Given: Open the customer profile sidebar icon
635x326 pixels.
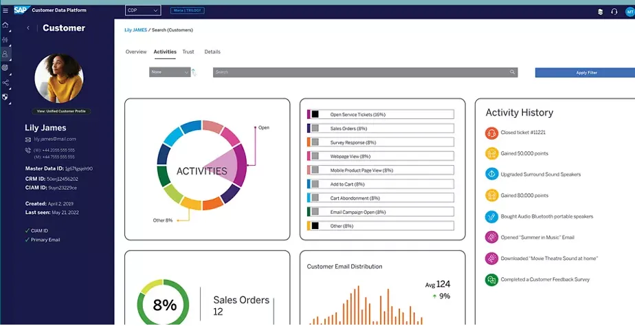Looking at the screenshot, I should tap(5, 54).
